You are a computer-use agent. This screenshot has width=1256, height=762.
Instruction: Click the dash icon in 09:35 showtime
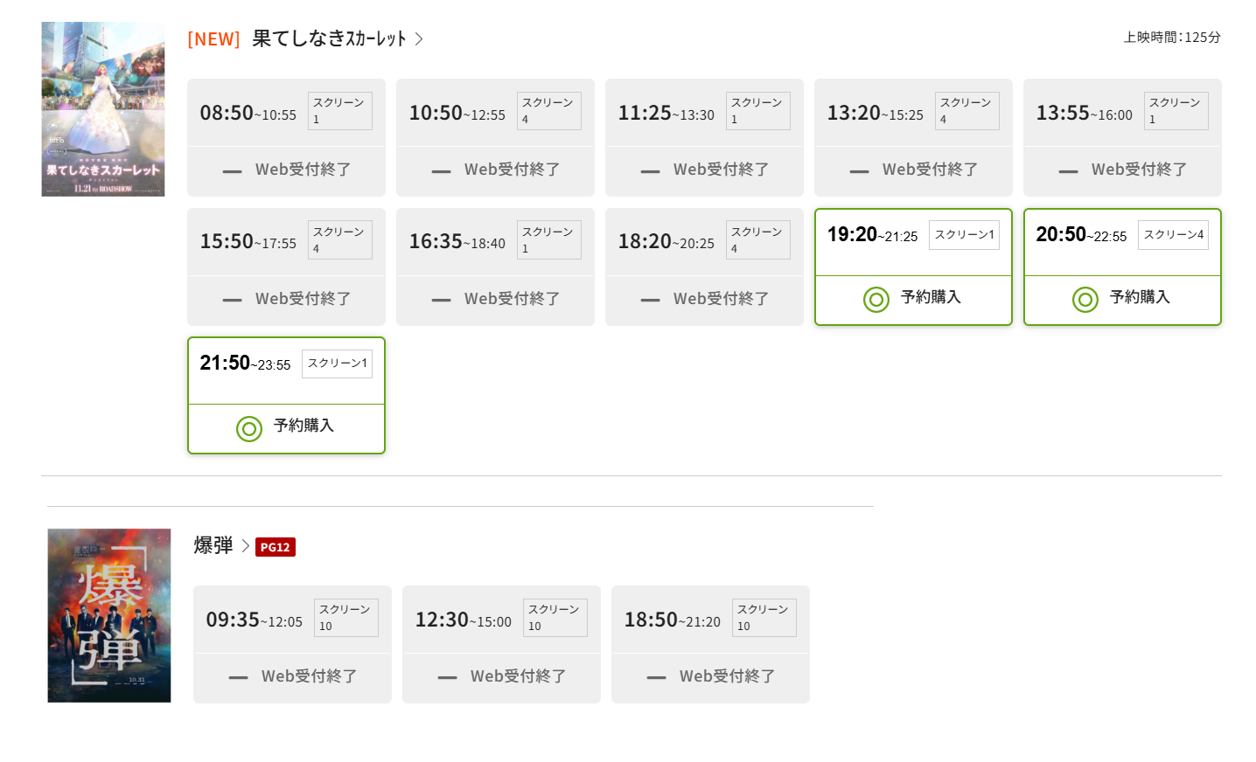tap(238, 677)
